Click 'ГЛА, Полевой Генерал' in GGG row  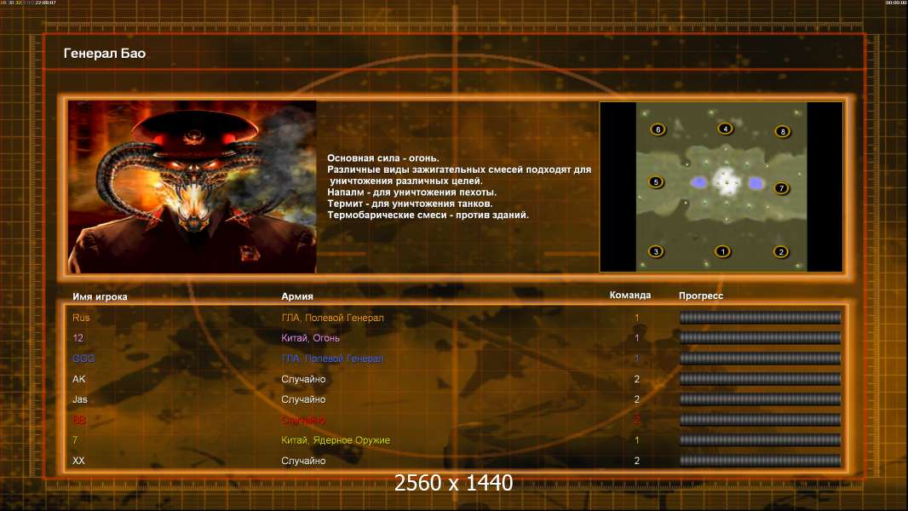pyautogui.click(x=332, y=359)
